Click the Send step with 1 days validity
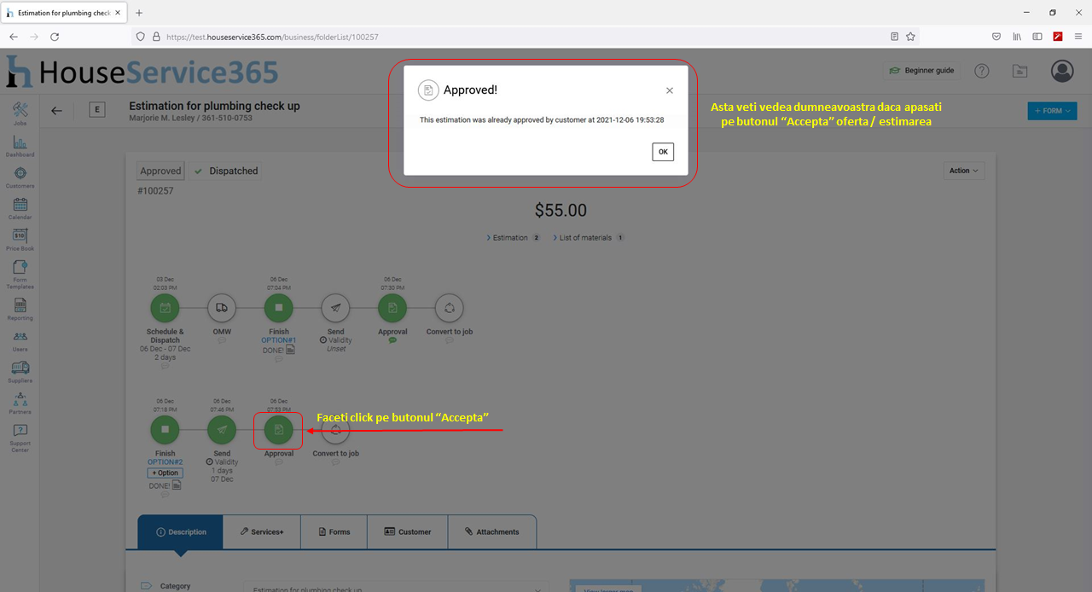1092x592 pixels. (x=222, y=430)
